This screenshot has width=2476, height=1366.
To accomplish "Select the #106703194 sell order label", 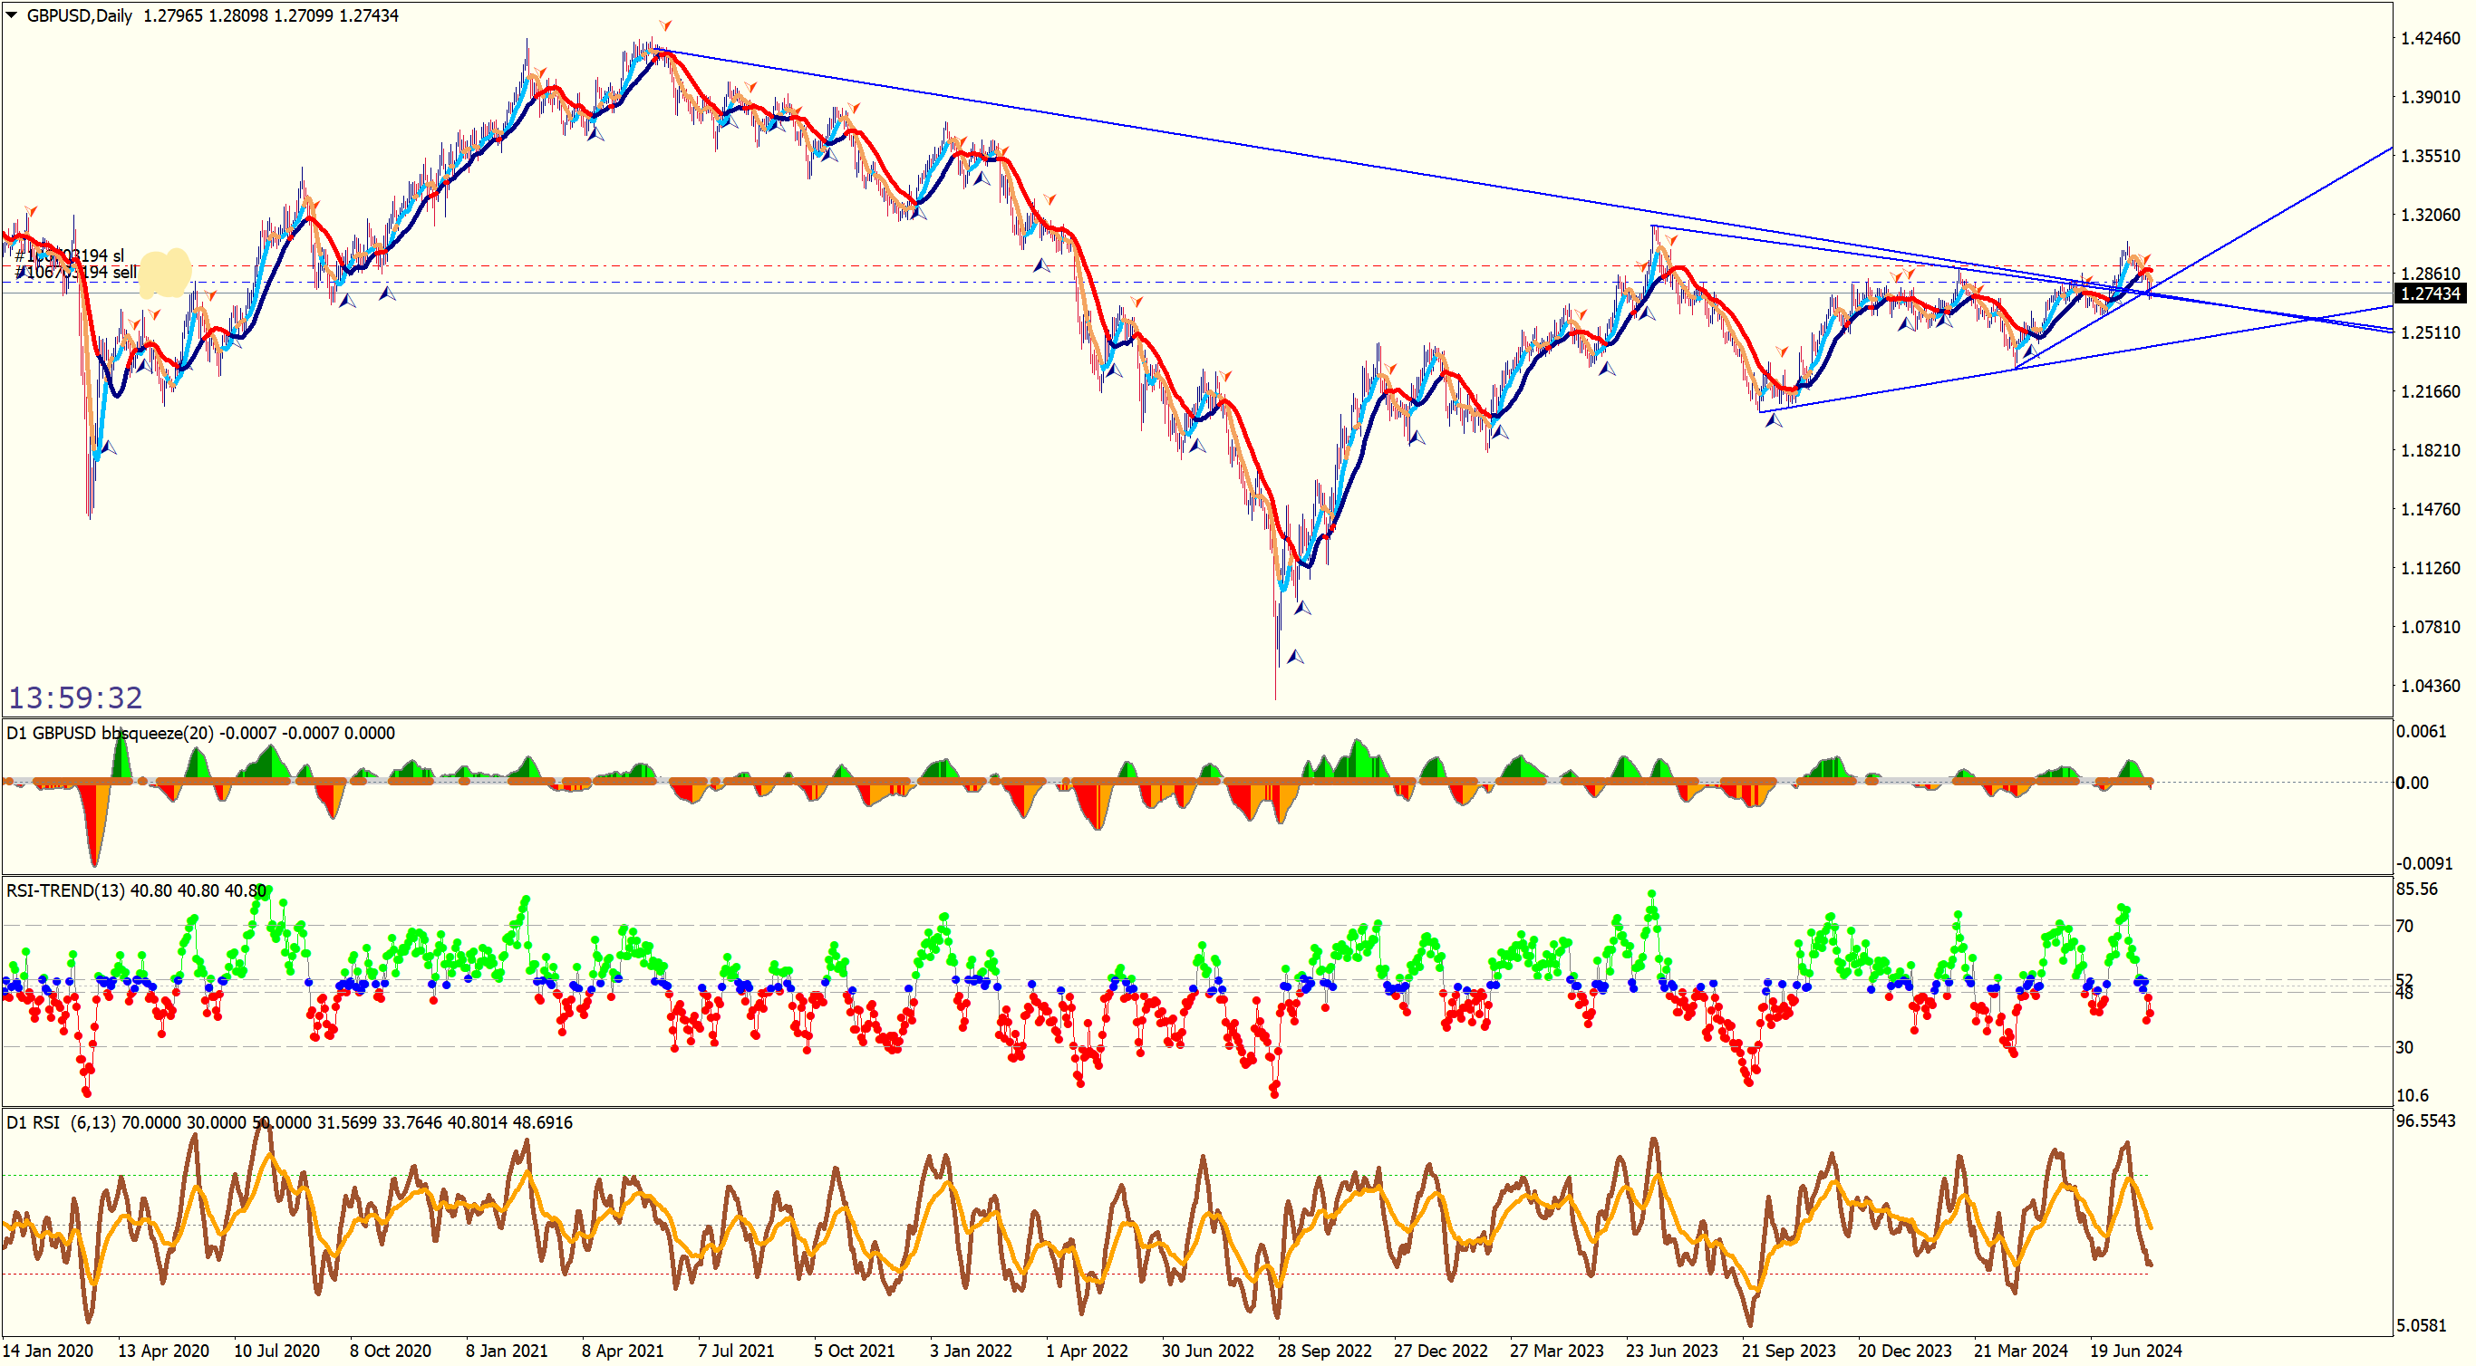I will pyautogui.click(x=75, y=273).
